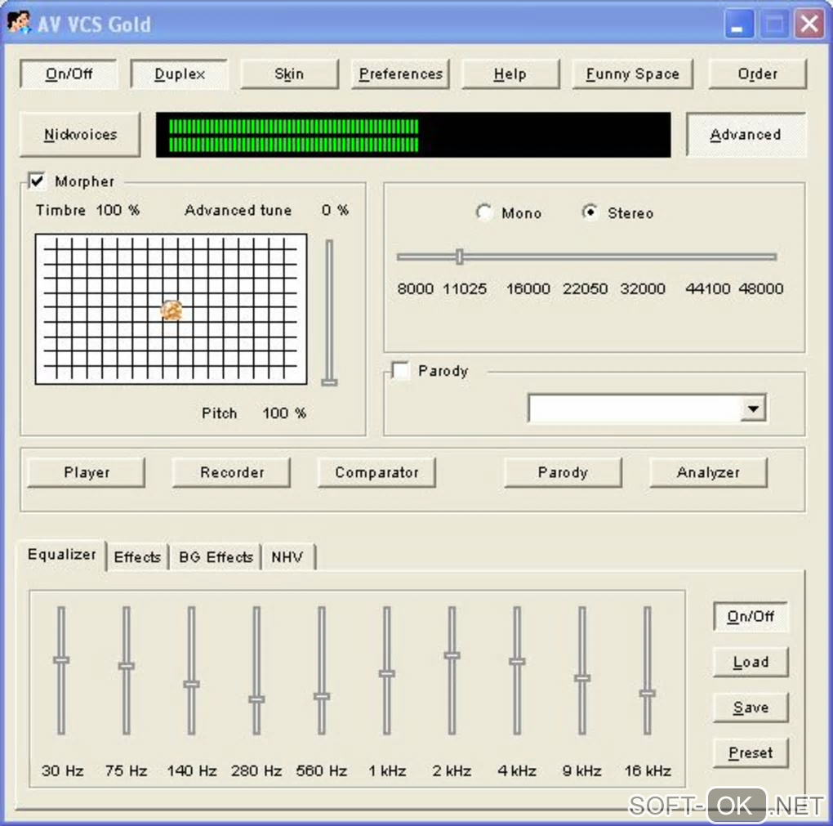This screenshot has height=826, width=833.
Task: Click the 75 Hz equalizer slider thumb
Action: [x=126, y=666]
